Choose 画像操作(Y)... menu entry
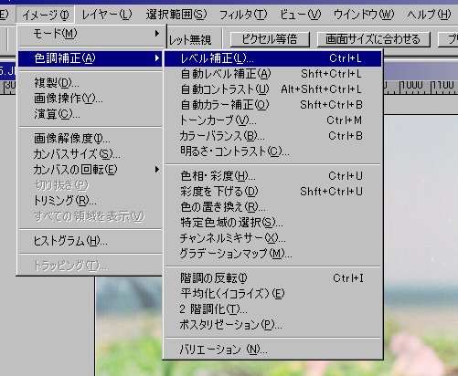This screenshot has width=458, height=376. pos(91,99)
